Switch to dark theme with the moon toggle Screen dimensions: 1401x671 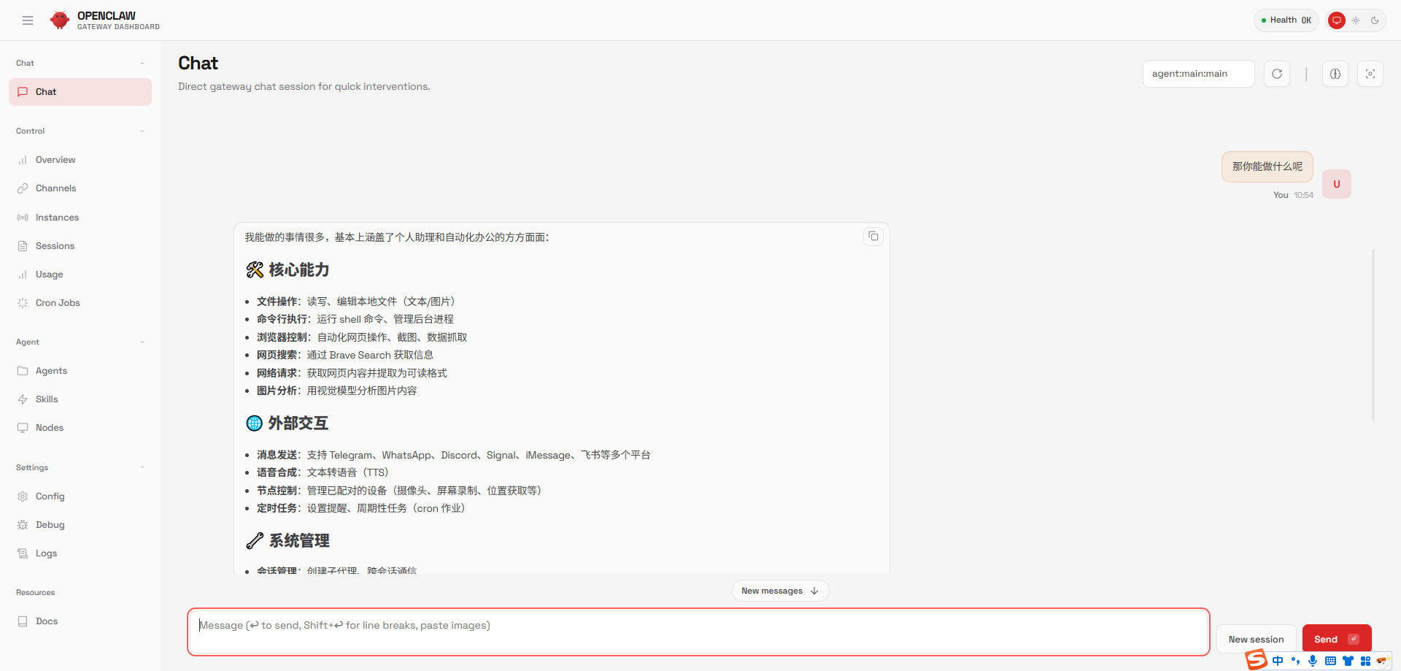point(1375,20)
